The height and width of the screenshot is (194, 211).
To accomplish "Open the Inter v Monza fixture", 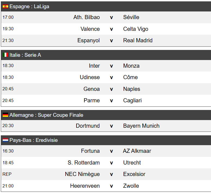I will 106,66.
